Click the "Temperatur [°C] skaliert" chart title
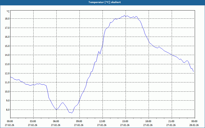The height and width of the screenshot is (128, 205). tap(104, 2)
